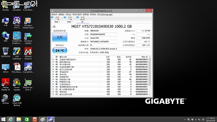Viewport: 217px width, 122px height.
Task: Click the 24 °C temperature button
Action: point(60,51)
